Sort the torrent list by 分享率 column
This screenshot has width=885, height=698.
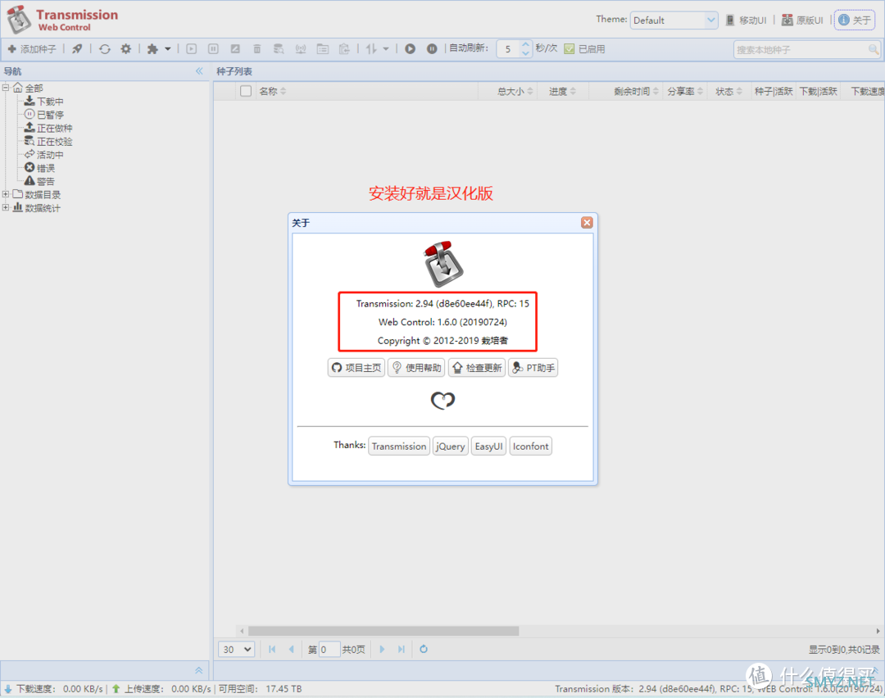click(685, 92)
